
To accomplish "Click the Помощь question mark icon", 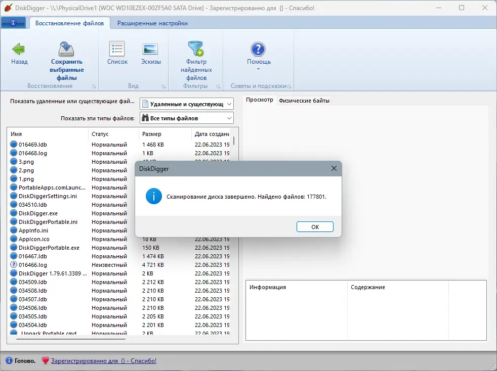I will coord(259,49).
